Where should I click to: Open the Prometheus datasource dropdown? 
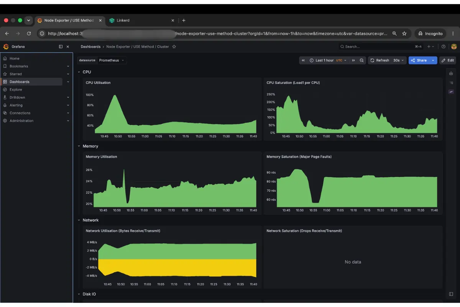[112, 60]
